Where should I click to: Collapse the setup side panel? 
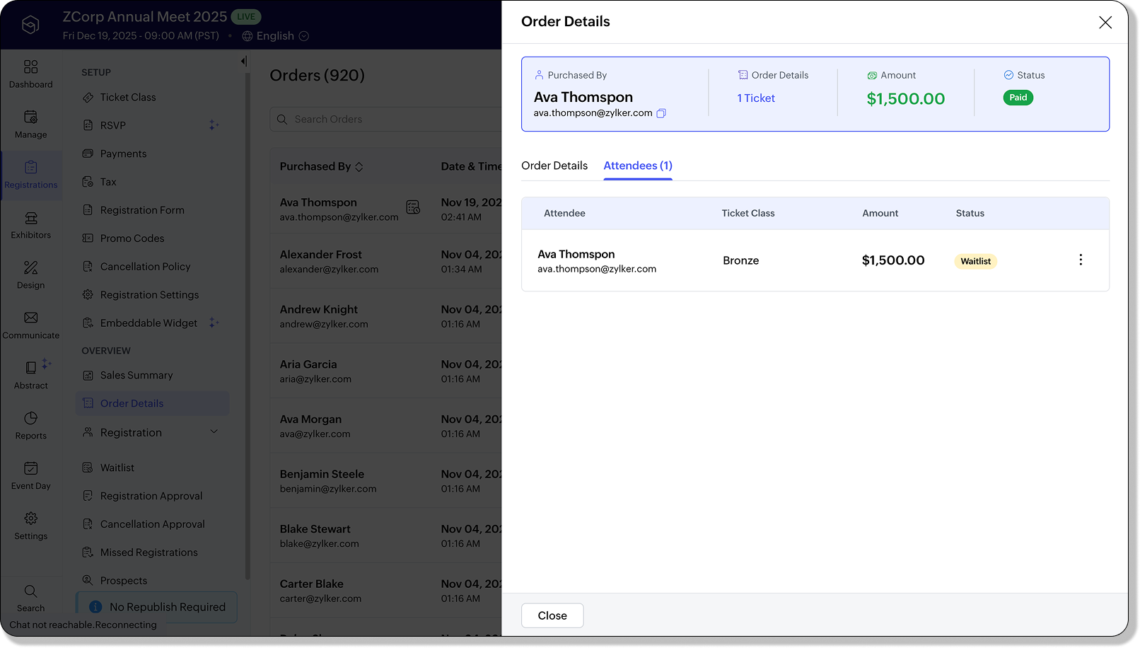244,62
